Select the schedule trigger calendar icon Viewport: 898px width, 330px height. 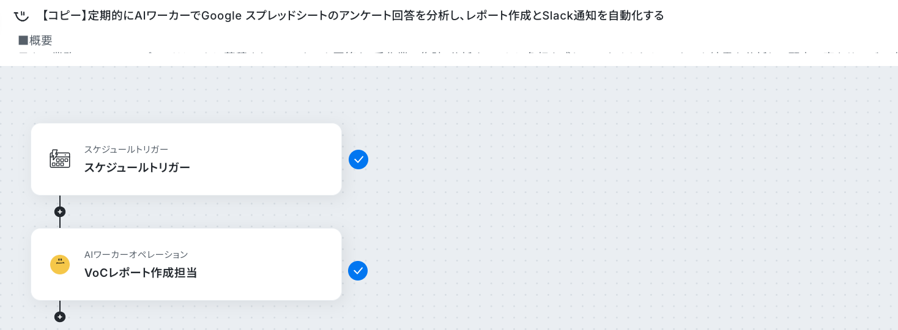pos(60,159)
